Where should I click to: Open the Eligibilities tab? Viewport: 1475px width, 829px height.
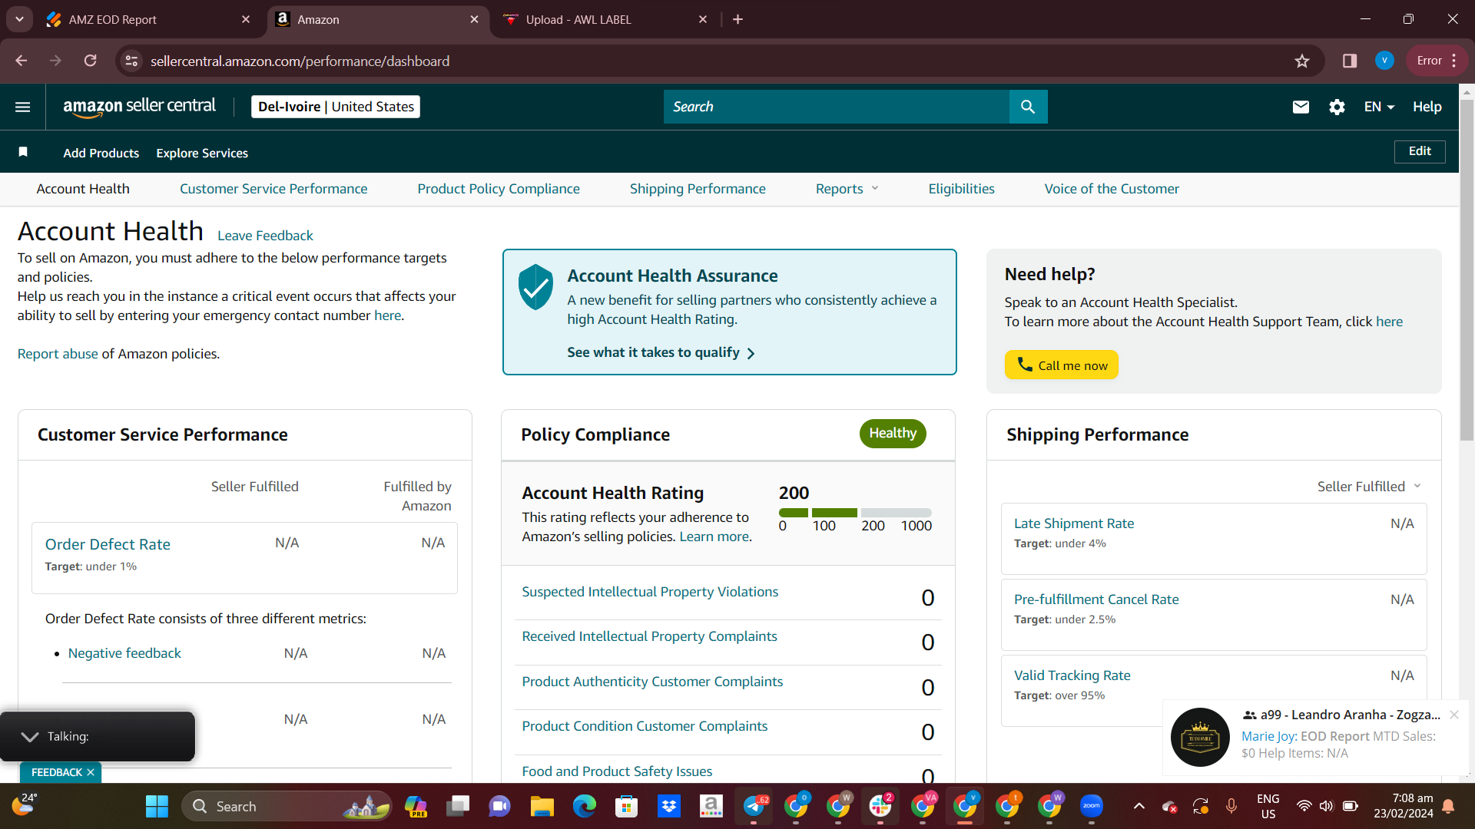961,189
